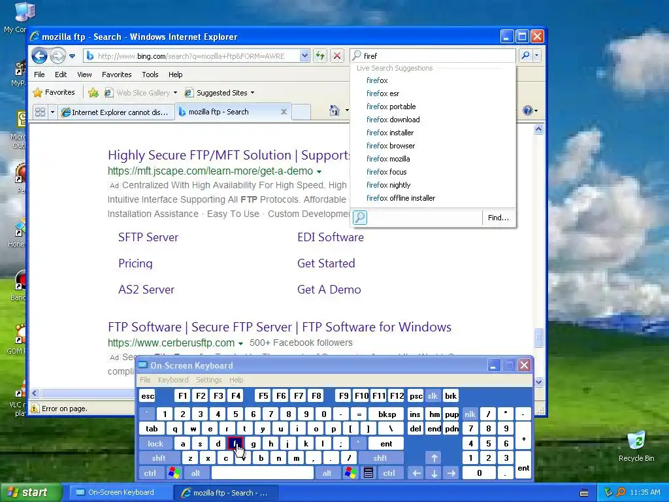The image size is (669, 502).
Task: Click the up arrow key on keyboard
Action: point(434,458)
